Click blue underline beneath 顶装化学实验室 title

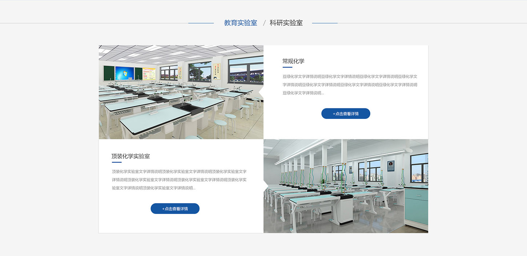coord(116,162)
